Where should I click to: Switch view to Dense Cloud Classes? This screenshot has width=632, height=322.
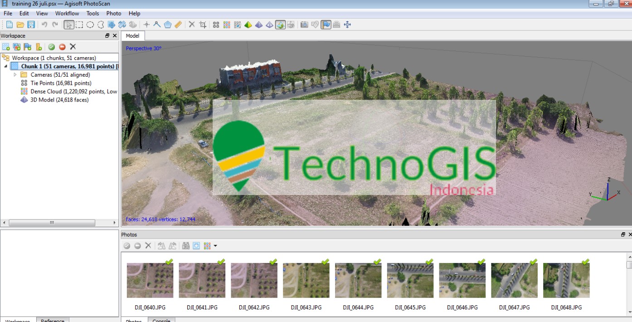[x=237, y=24]
